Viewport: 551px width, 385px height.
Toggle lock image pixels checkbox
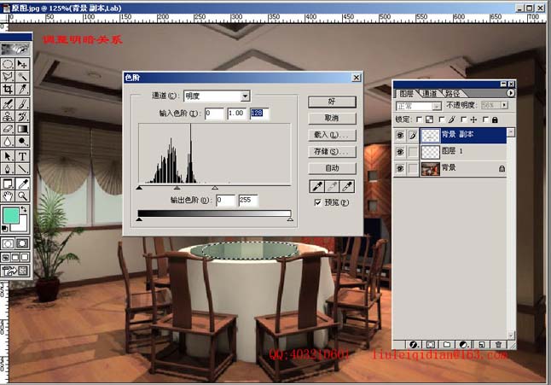pyautogui.click(x=442, y=120)
